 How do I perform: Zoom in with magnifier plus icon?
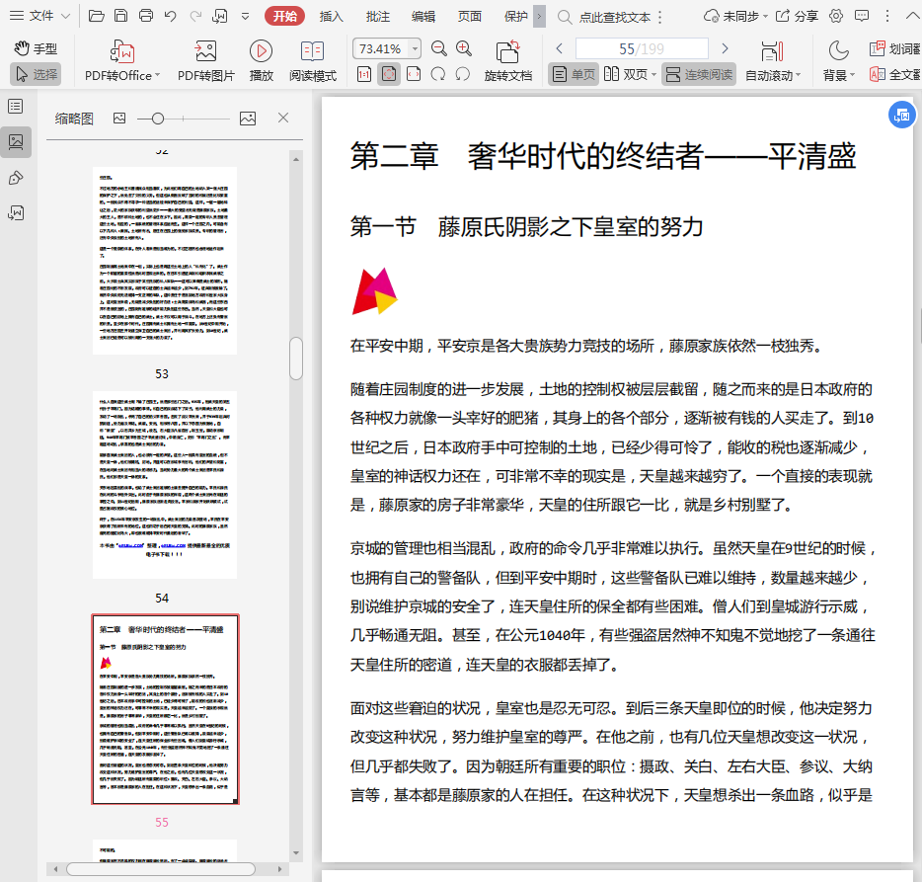[464, 48]
